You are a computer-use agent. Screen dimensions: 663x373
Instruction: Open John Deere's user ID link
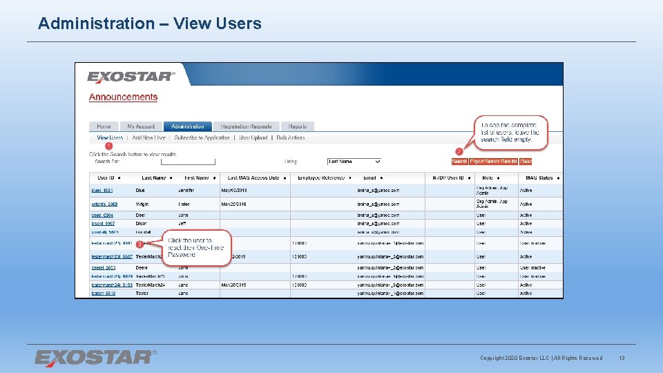point(104,268)
